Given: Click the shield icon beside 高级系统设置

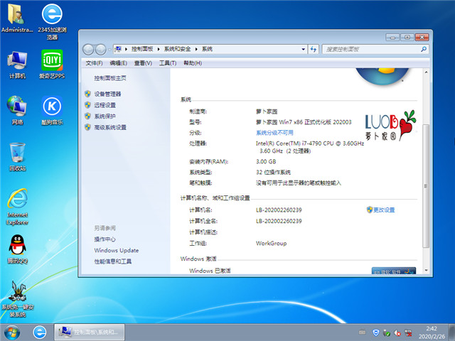Looking at the screenshot, I should click(87, 127).
